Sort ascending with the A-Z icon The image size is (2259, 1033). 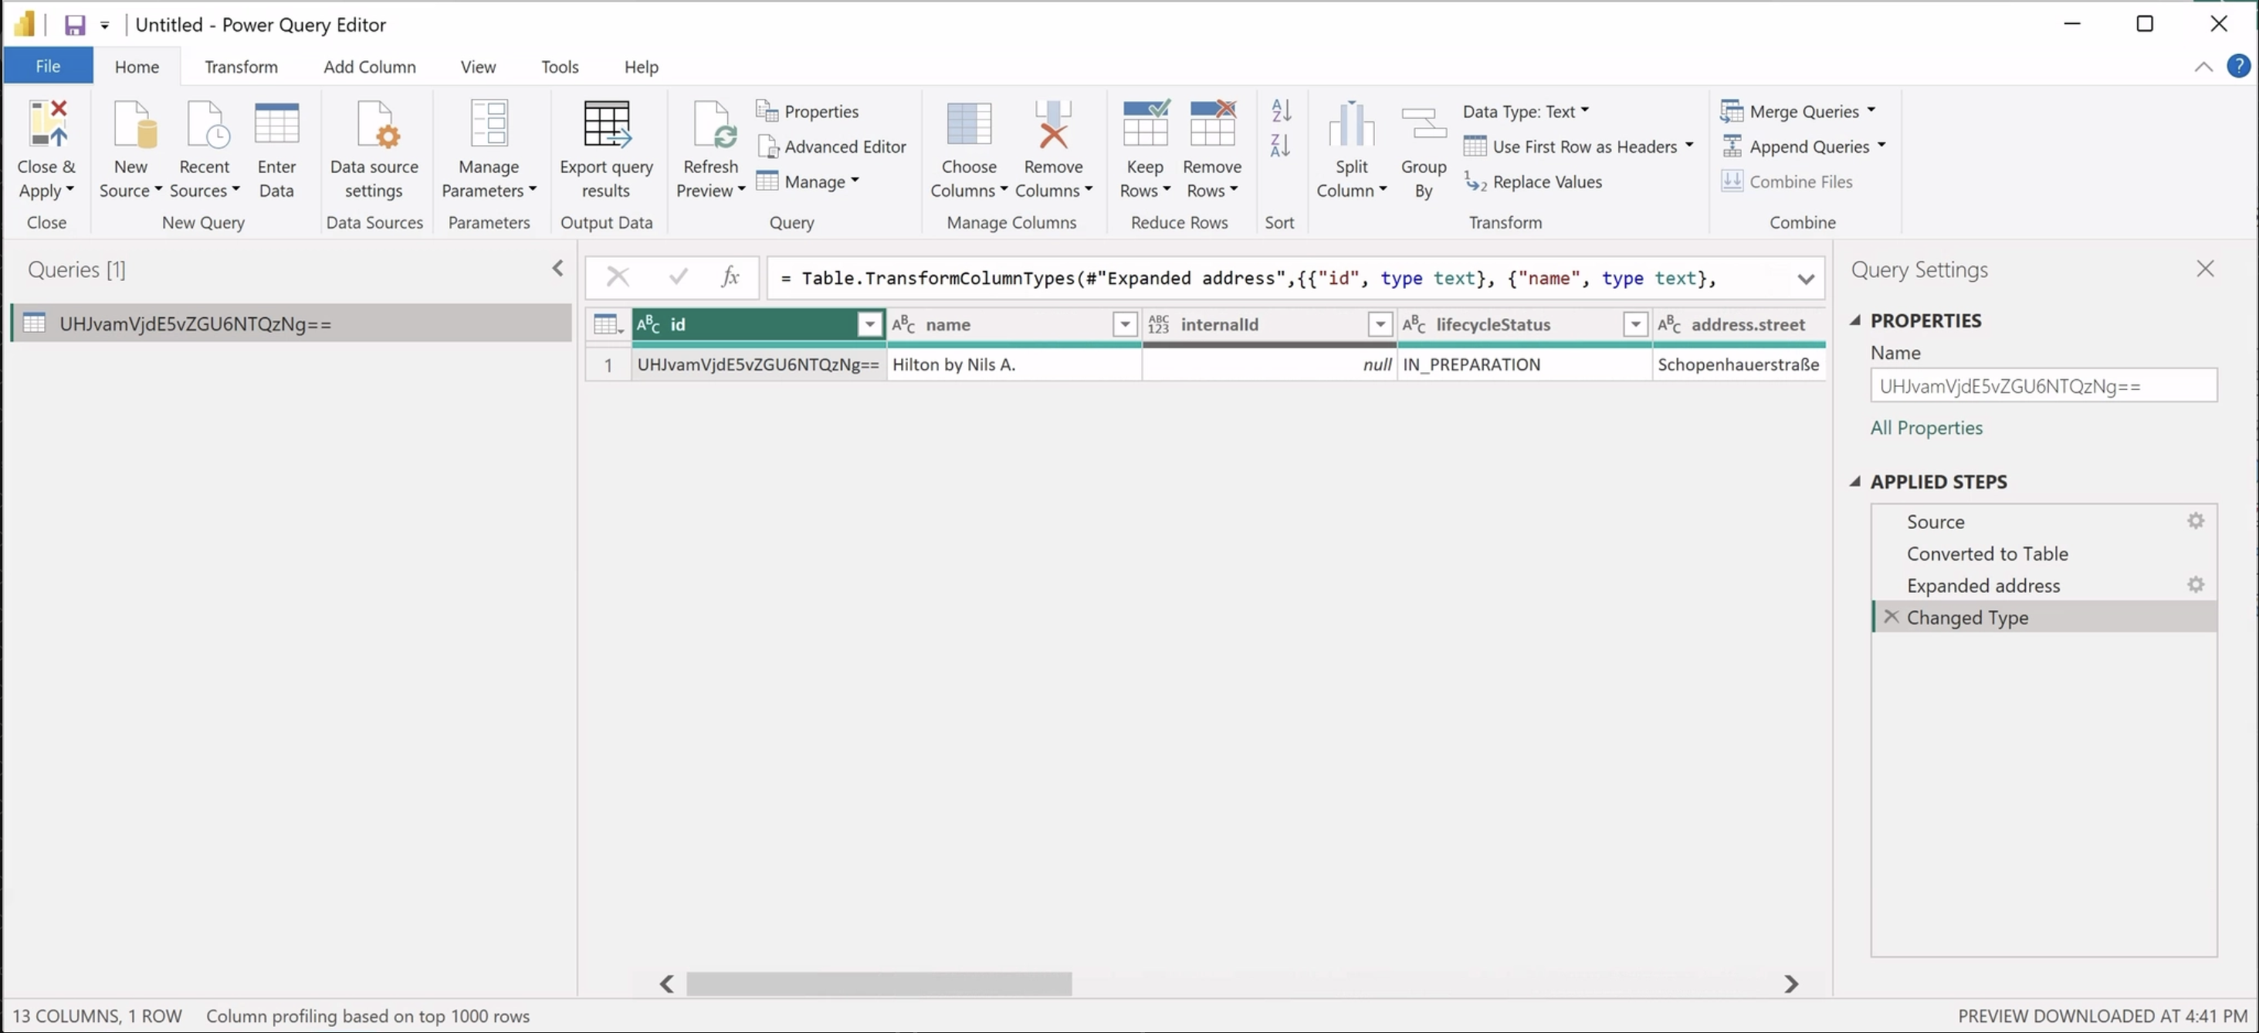(1280, 110)
